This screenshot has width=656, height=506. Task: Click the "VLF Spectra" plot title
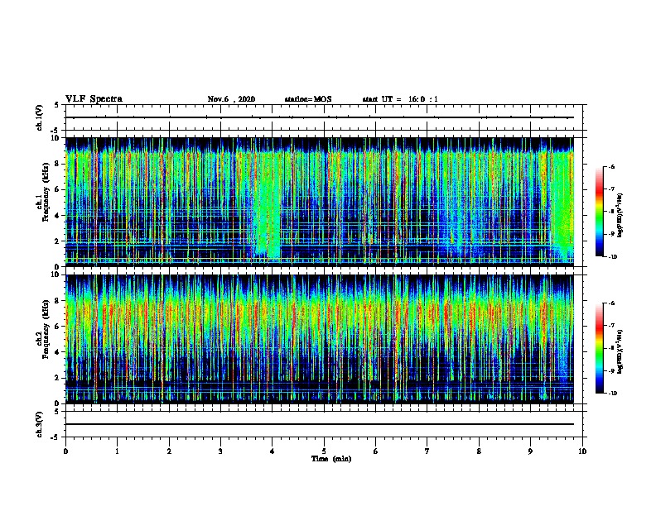click(x=94, y=99)
